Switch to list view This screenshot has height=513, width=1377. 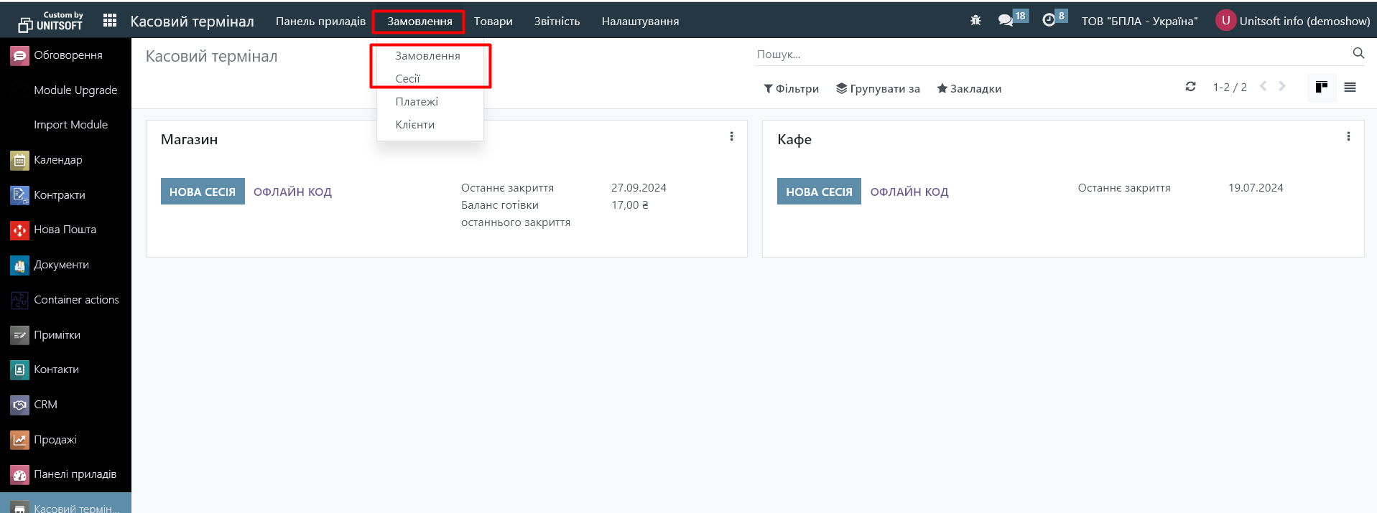1350,88
